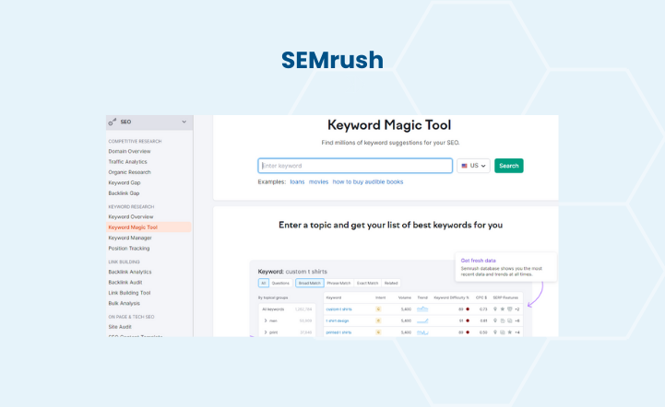
Task: Click the US flag icon
Action: point(465,166)
